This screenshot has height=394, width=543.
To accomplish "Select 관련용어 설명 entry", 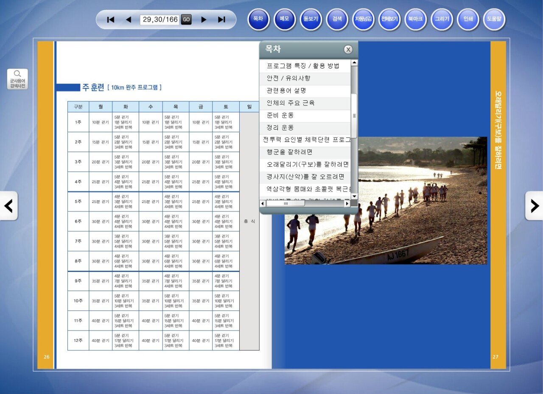I will (305, 91).
